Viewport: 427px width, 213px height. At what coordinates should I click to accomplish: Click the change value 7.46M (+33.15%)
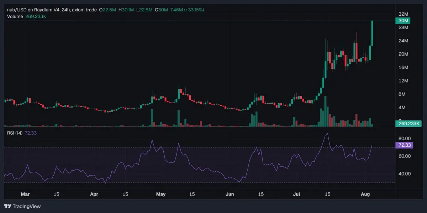[x=187, y=10]
